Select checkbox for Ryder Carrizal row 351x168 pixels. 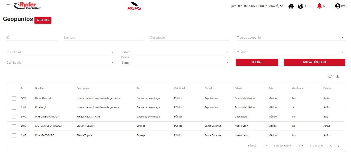pos(14,98)
